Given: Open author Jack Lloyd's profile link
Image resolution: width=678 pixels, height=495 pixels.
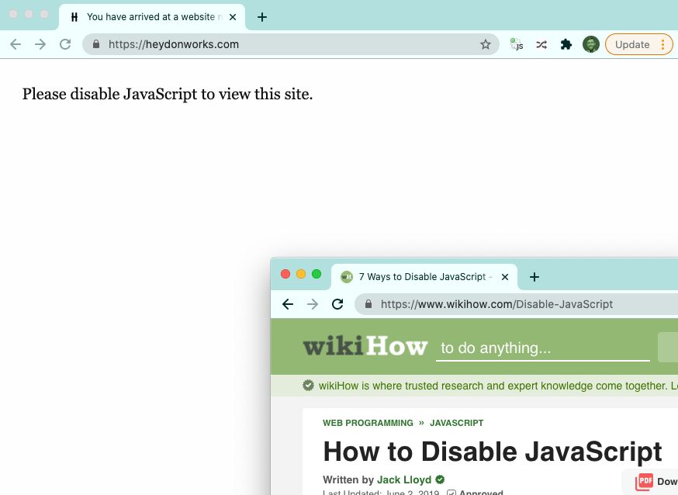Looking at the screenshot, I should [x=404, y=479].
